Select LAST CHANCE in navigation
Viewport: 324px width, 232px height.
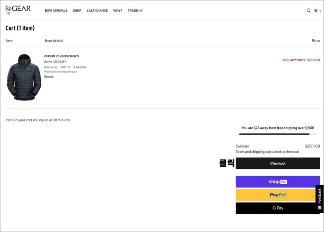coord(97,11)
